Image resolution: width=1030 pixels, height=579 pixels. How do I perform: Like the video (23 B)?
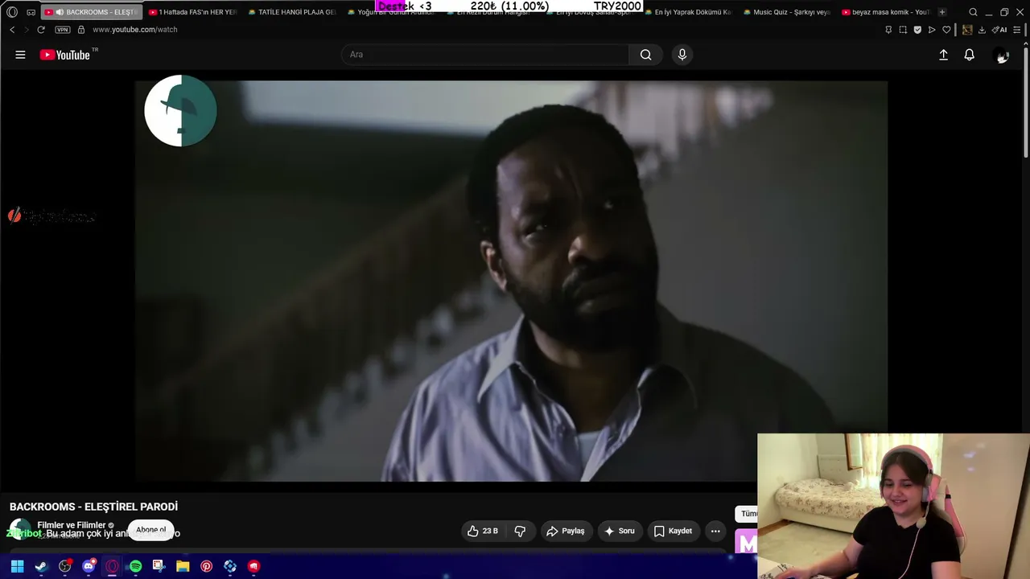(482, 531)
